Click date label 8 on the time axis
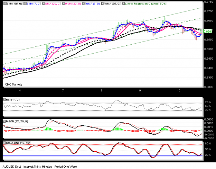 click(102, 90)
